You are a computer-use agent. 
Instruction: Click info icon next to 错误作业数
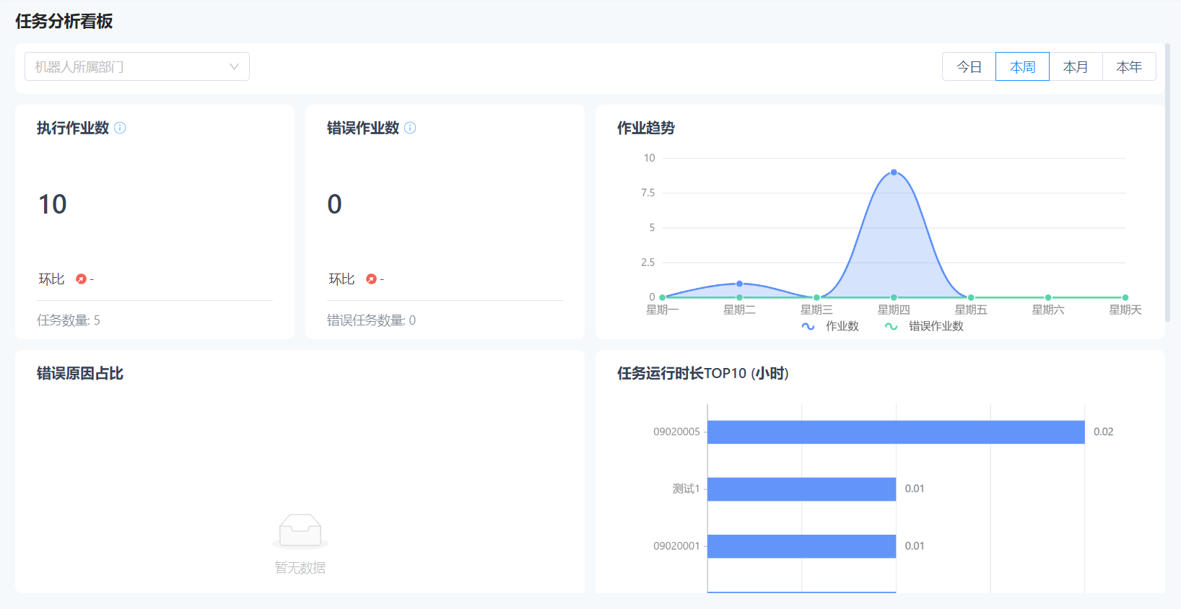[410, 128]
